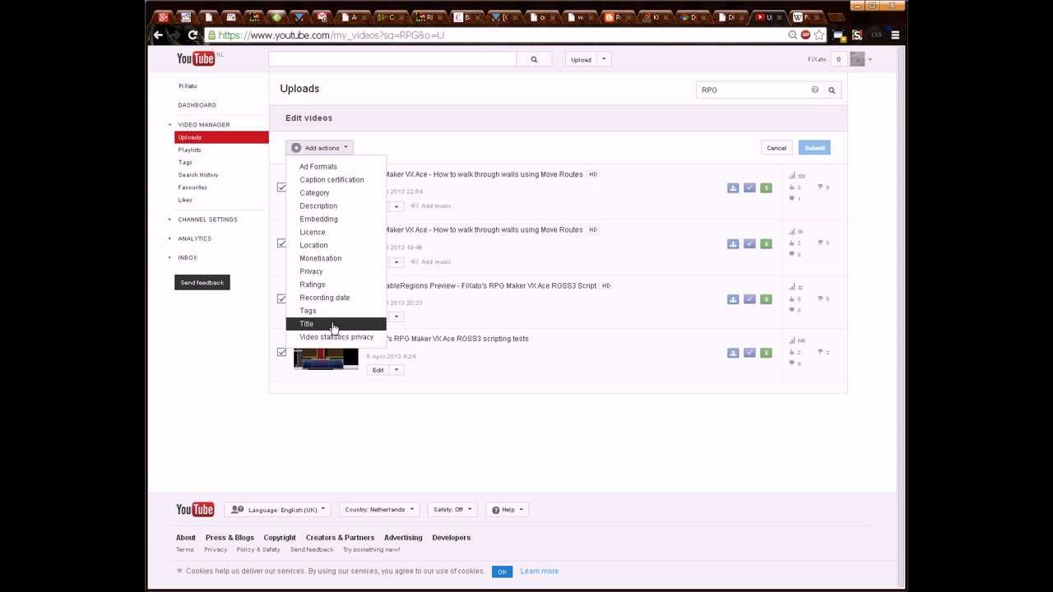Select Title from the actions menu
Viewport: 1053px width, 592px height.
click(x=336, y=324)
